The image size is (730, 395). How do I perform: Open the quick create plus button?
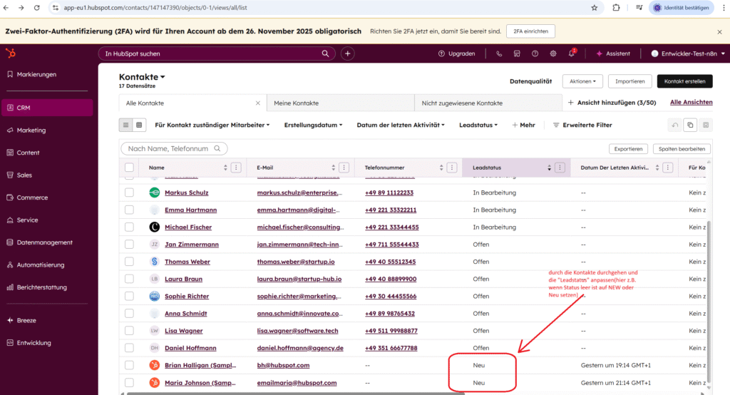click(347, 53)
